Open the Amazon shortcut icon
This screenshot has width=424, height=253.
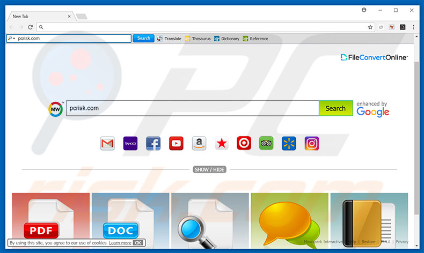pos(199,143)
